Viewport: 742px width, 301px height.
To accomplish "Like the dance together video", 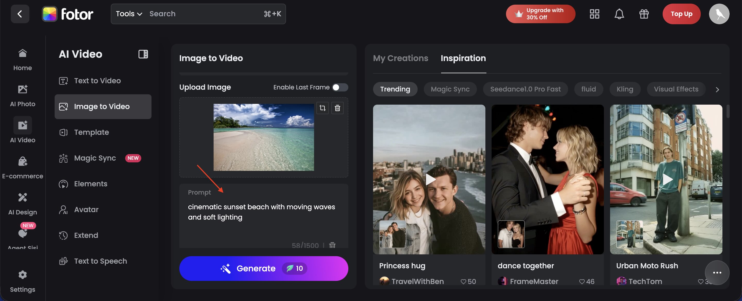I will [x=582, y=281].
